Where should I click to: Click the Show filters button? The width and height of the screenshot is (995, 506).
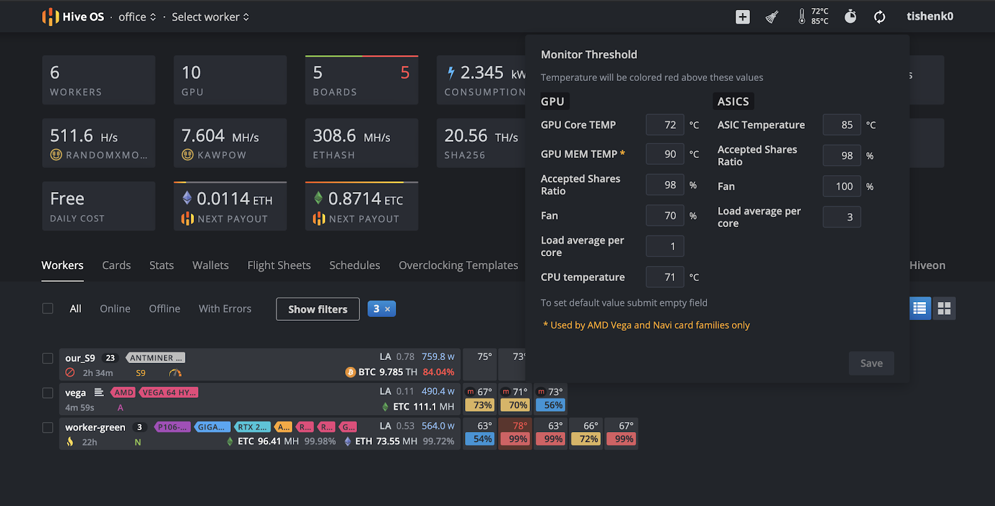click(x=318, y=309)
